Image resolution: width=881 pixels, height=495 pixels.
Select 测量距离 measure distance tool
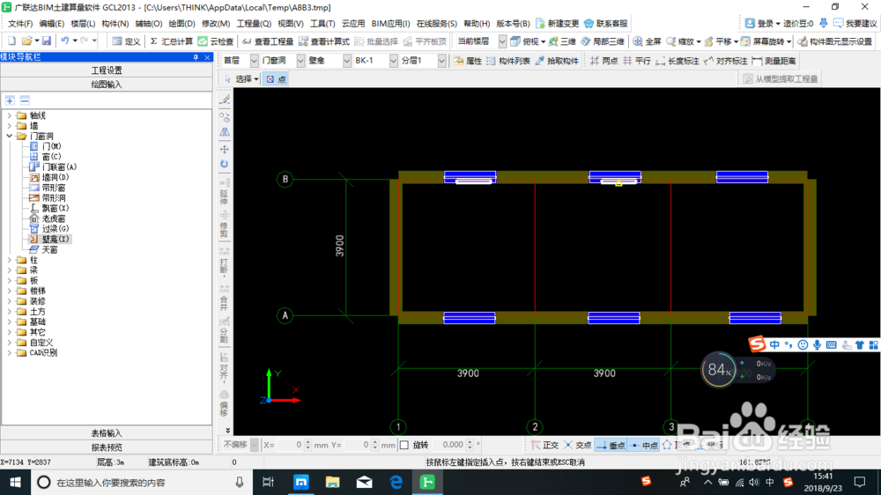tap(774, 61)
